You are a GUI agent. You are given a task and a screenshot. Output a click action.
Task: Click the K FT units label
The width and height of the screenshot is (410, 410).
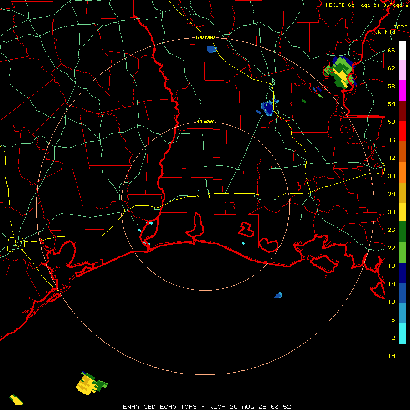tap(385, 31)
